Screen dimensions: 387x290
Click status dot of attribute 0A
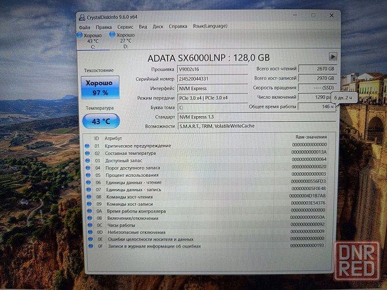(90, 211)
